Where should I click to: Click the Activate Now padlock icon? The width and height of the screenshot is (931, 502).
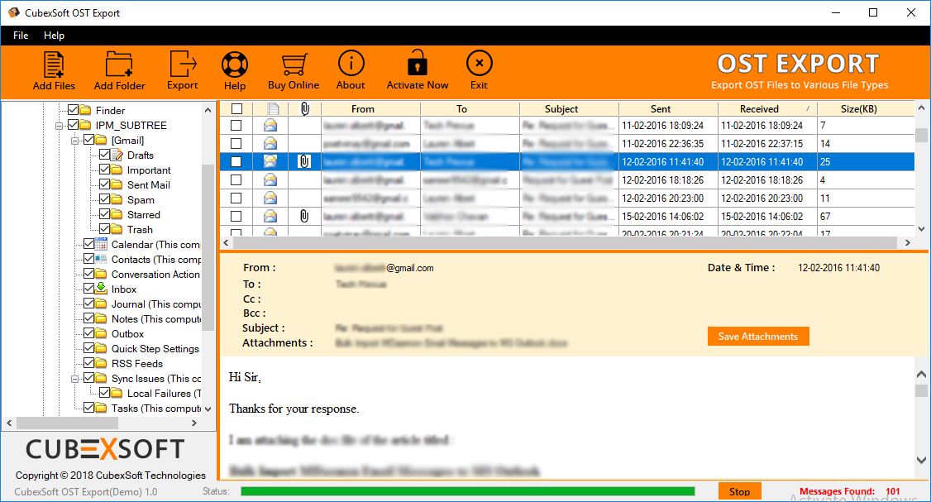pyautogui.click(x=417, y=64)
